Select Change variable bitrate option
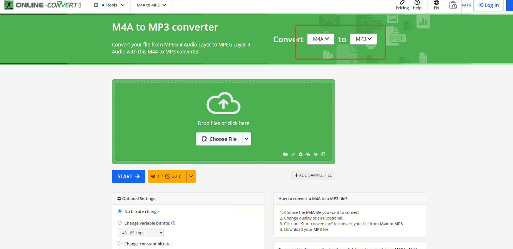Screen dimensions: 513x249 [x=120, y=223]
